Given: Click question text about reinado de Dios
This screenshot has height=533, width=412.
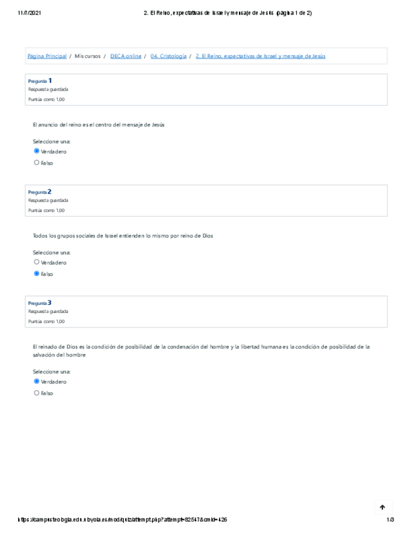Looking at the screenshot, I should [x=201, y=346].
